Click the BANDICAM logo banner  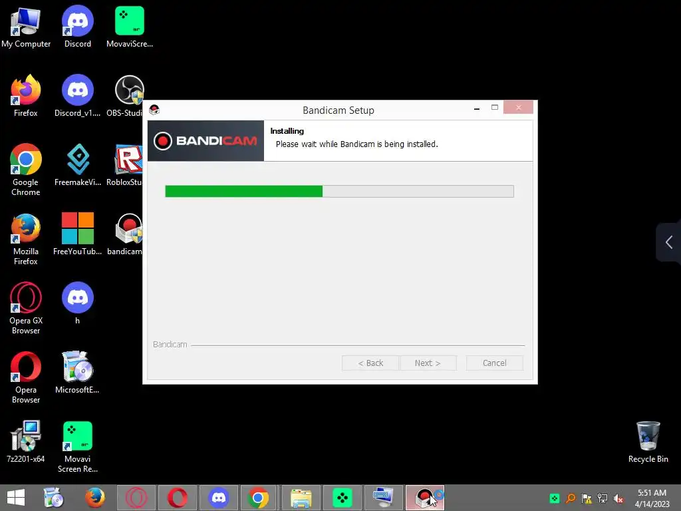coord(205,141)
